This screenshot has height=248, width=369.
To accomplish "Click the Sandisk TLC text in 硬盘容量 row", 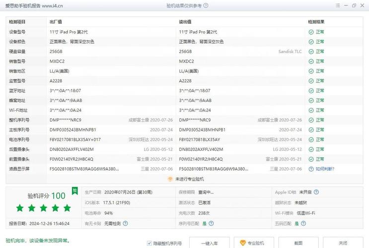I will point(290,52).
